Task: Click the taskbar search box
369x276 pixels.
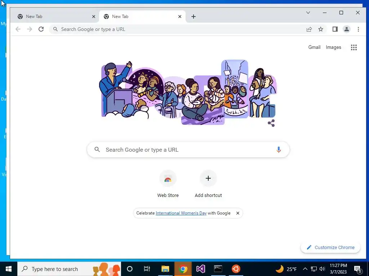Action: [69, 269]
